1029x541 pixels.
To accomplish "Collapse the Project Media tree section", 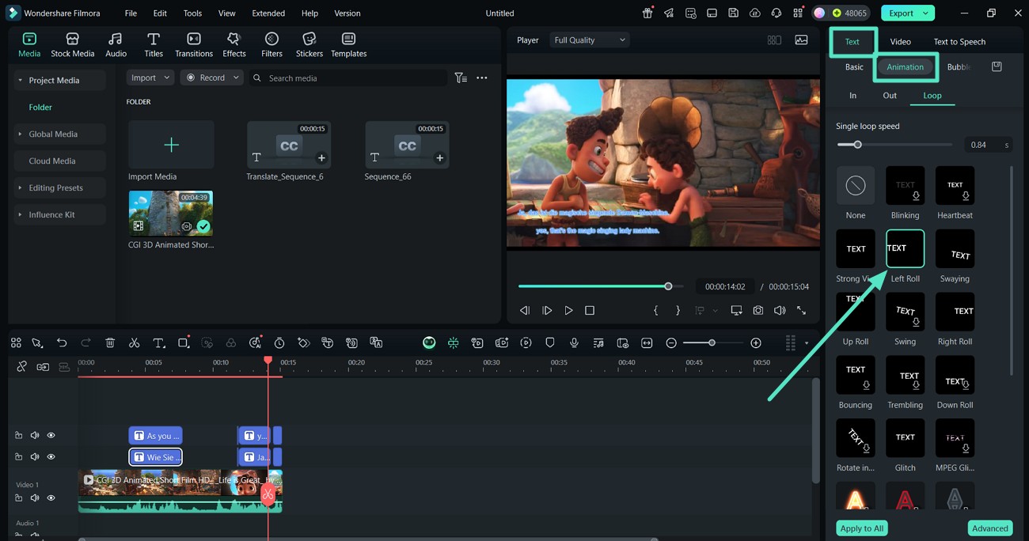I will 20,80.
